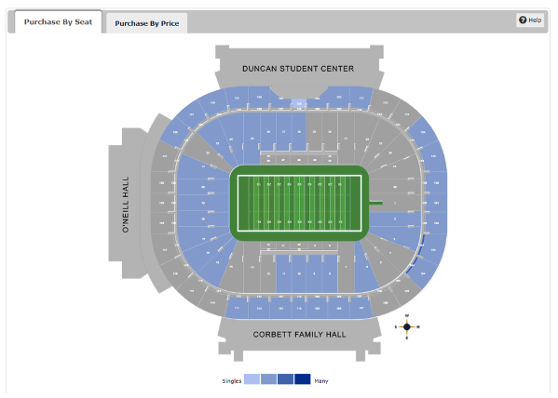
Task: Click the second legend swatch from the left
Action: [268, 379]
